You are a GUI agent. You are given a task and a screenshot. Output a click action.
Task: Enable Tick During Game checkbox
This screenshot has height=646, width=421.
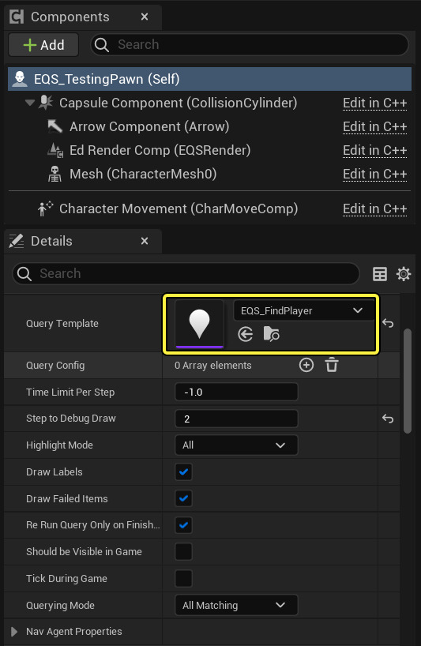point(184,578)
